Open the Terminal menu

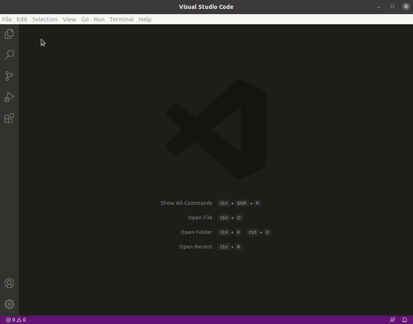(x=121, y=19)
